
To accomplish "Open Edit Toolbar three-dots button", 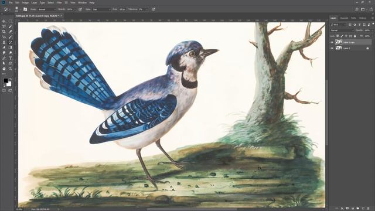I will [4, 74].
